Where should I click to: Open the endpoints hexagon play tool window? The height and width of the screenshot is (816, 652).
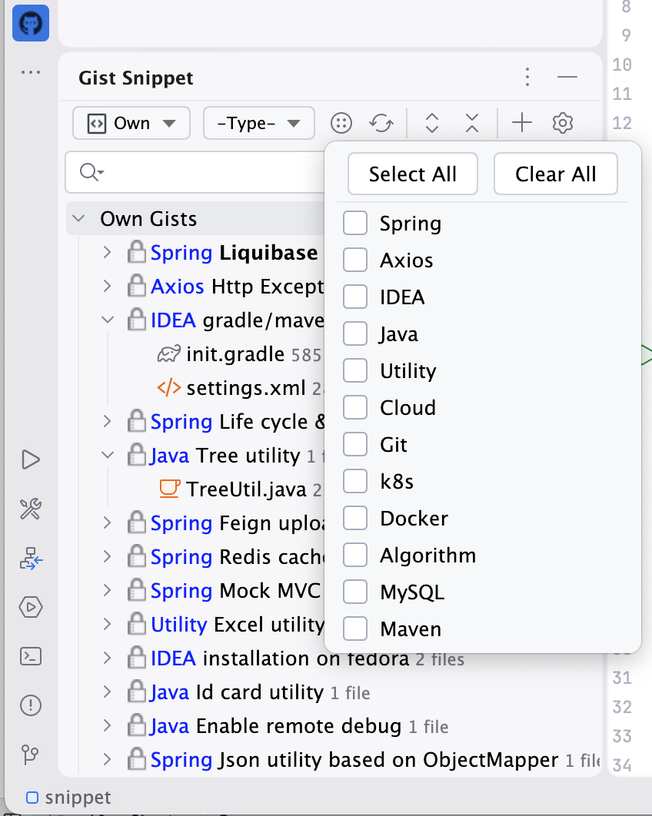[31, 607]
